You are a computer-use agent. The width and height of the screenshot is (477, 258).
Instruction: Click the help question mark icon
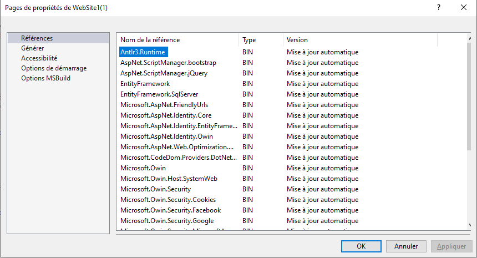coord(439,7)
